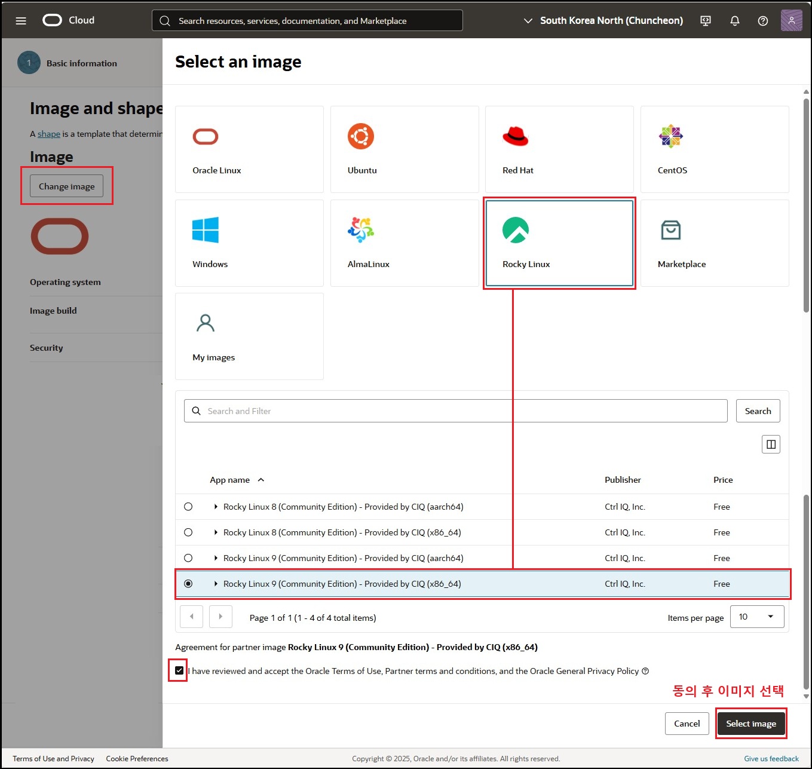Open the hamburger navigation menu
The width and height of the screenshot is (812, 769).
point(21,20)
